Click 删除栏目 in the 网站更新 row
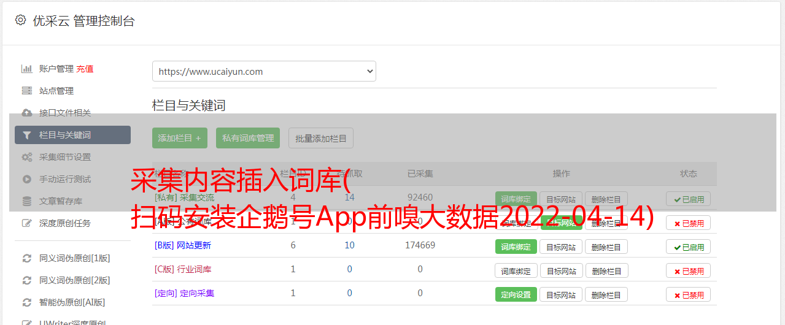 coord(606,247)
